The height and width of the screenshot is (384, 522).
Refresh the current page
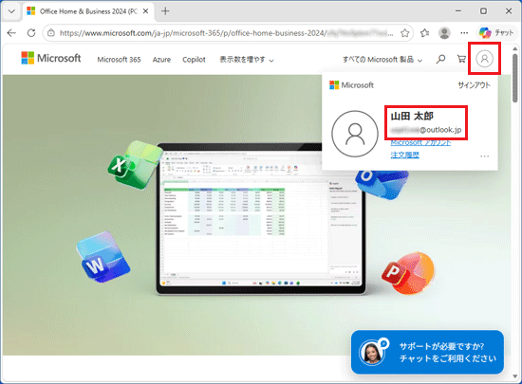[31, 33]
